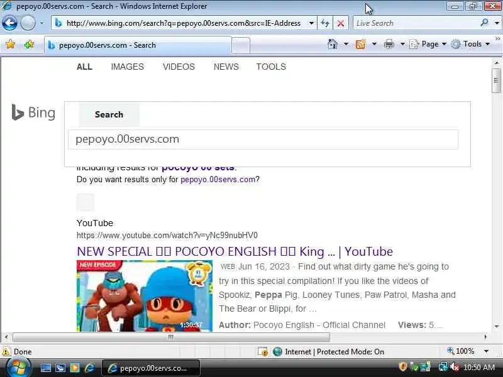Open the Favorites Center star icon

point(10,44)
